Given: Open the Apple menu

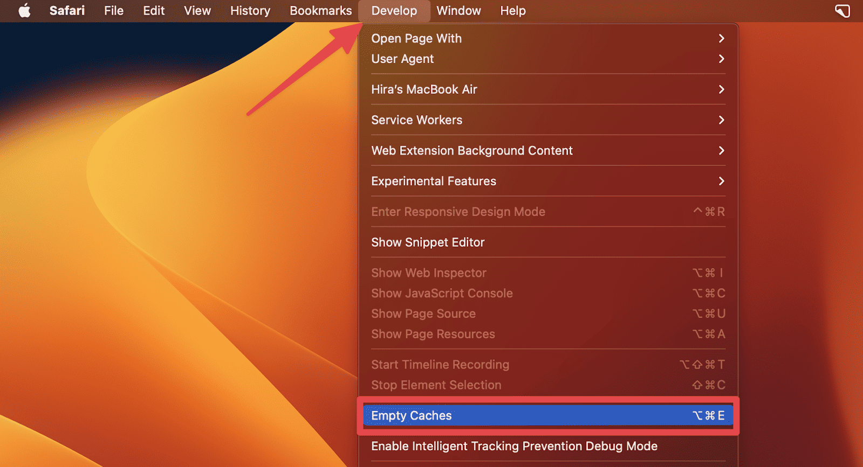Looking at the screenshot, I should pyautogui.click(x=25, y=11).
